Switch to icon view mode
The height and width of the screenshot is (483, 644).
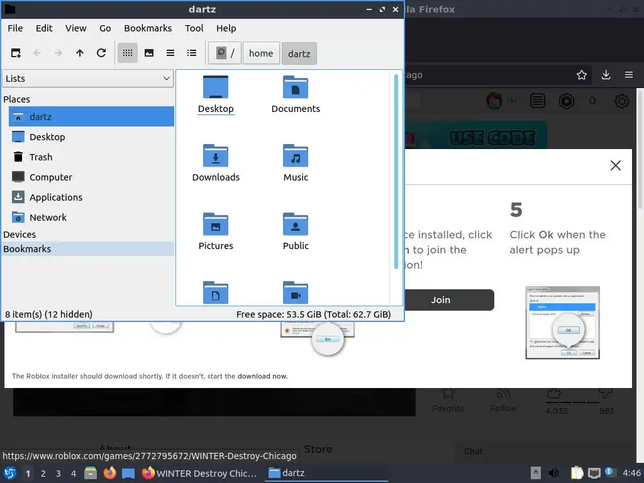(x=127, y=53)
